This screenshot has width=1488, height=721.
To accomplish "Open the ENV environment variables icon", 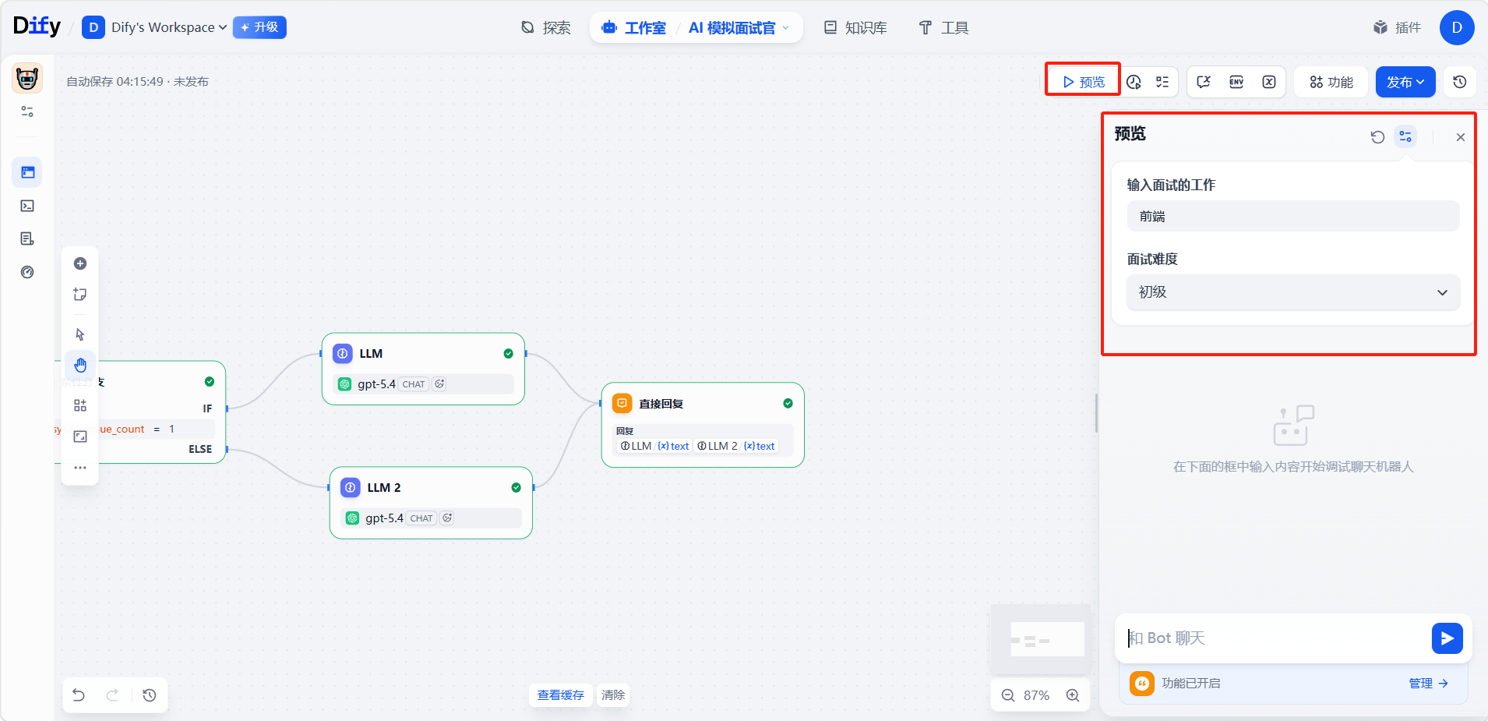I will click(x=1236, y=82).
